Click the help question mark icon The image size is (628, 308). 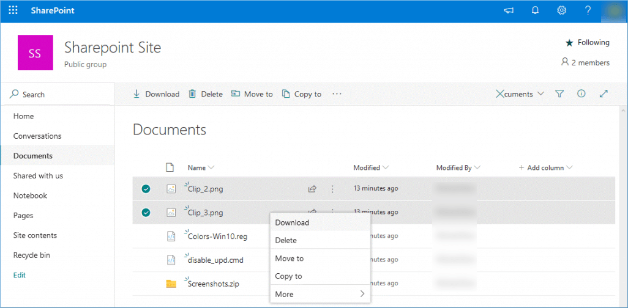[588, 11]
